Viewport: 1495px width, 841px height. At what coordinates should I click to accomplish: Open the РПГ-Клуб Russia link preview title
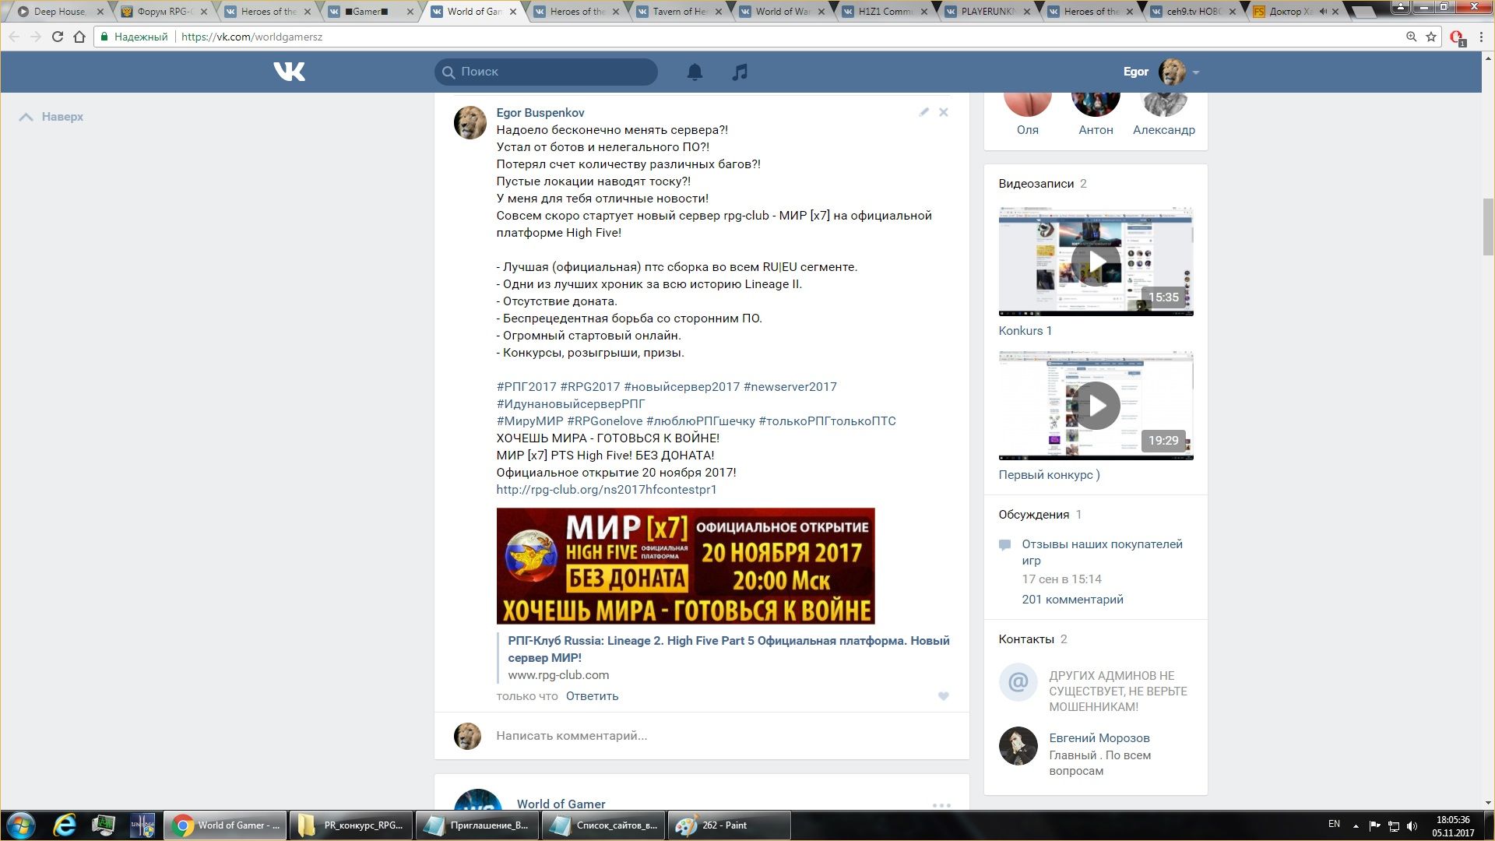click(728, 649)
